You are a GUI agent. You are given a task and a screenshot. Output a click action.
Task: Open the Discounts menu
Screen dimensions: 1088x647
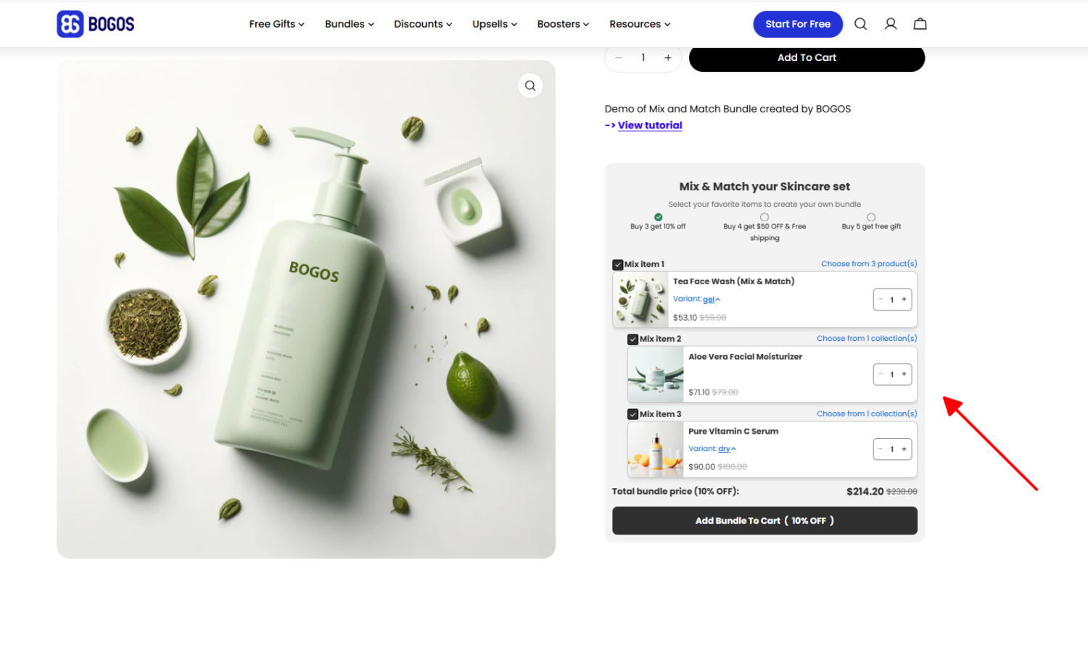click(423, 24)
